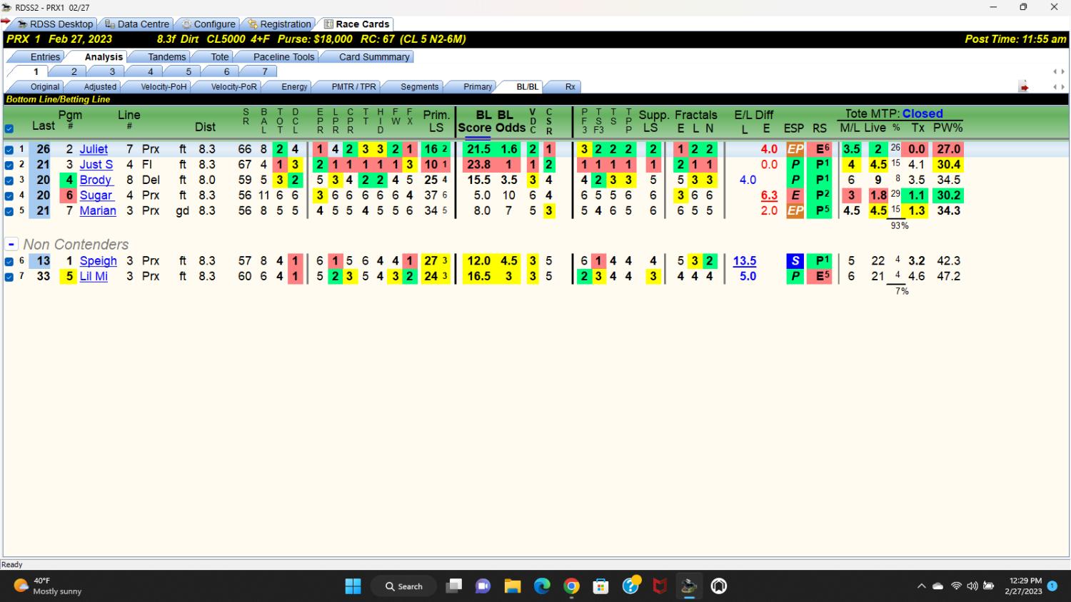
Task: Open File Explorer from the taskbar
Action: point(513,586)
